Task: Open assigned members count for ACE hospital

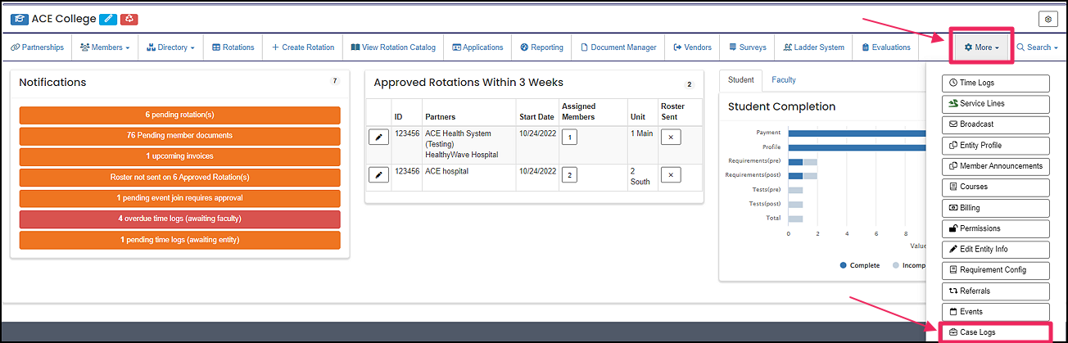Action: click(569, 174)
